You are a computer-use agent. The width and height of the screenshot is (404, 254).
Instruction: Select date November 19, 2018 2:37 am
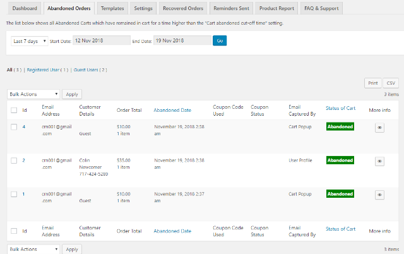[x=179, y=197]
